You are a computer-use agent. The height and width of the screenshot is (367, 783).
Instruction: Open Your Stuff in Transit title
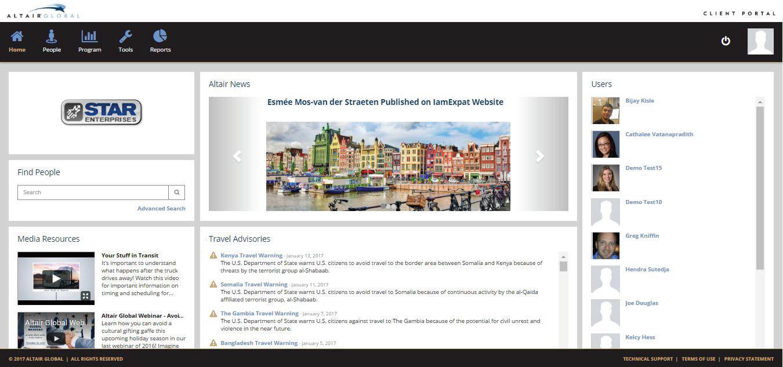click(130, 256)
